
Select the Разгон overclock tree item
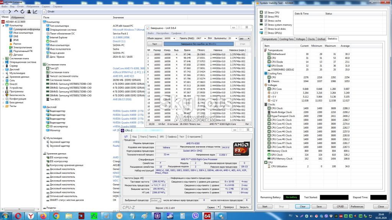pos(17,44)
